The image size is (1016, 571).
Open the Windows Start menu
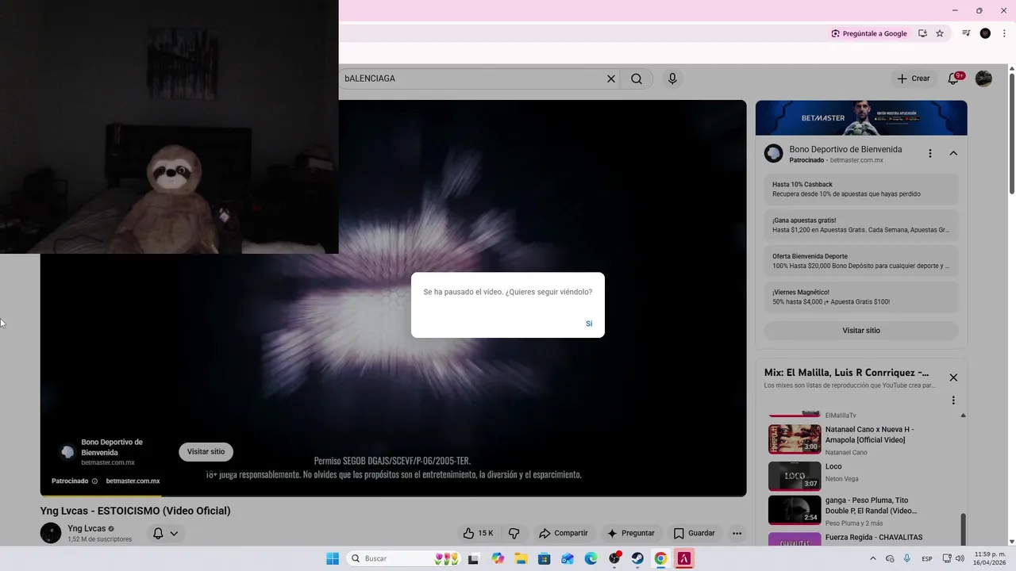click(x=333, y=558)
